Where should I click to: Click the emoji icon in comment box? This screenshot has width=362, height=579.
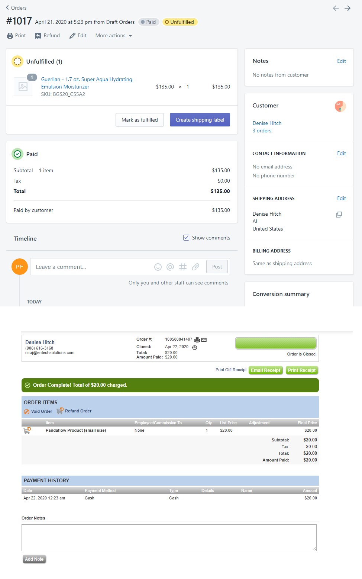pos(158,267)
